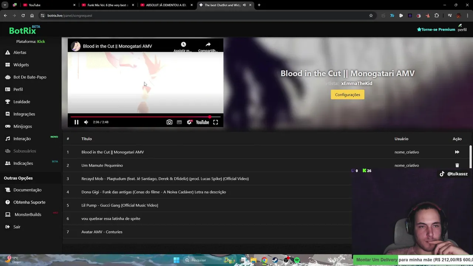Open Chrome three-dot menu
Viewport: 473px width, 266px height.
(x=467, y=16)
